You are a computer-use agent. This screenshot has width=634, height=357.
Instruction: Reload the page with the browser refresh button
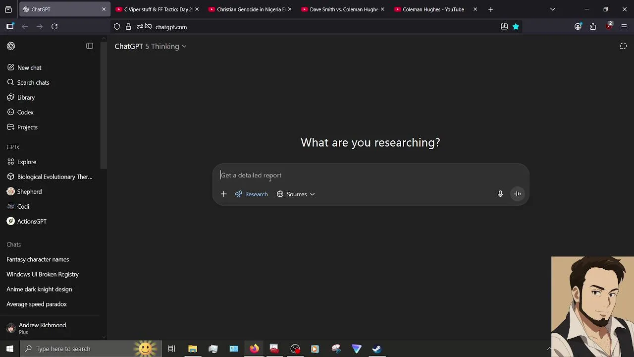54,27
